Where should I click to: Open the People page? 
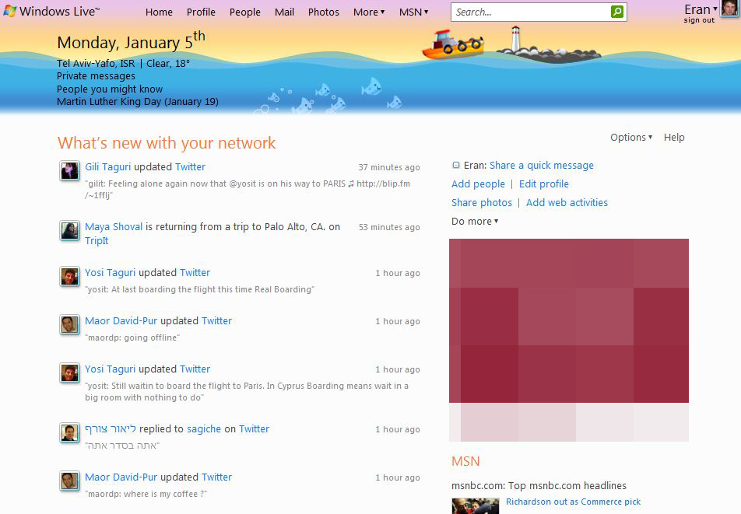pos(244,12)
